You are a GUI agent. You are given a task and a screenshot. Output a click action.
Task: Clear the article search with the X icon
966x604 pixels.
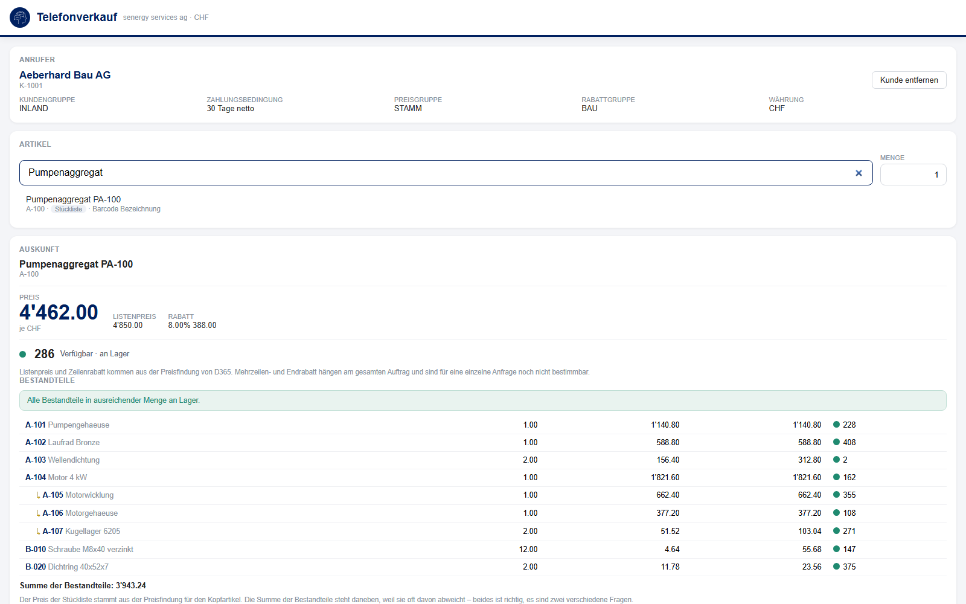pos(859,173)
